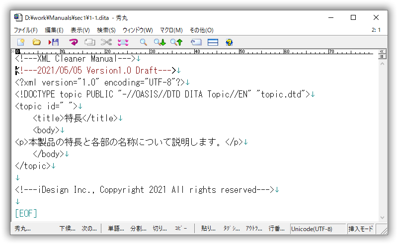
Task: Click the DOCTYPE topic PUBLIC line
Action: click(x=162, y=94)
